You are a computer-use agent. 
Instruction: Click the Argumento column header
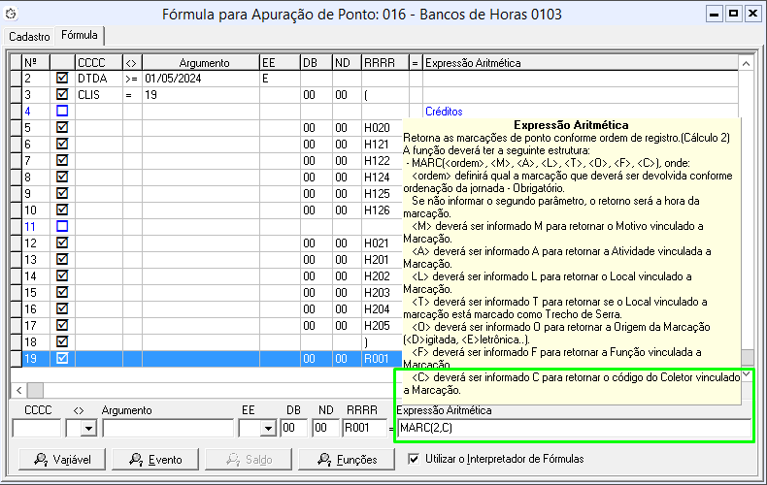click(x=200, y=62)
